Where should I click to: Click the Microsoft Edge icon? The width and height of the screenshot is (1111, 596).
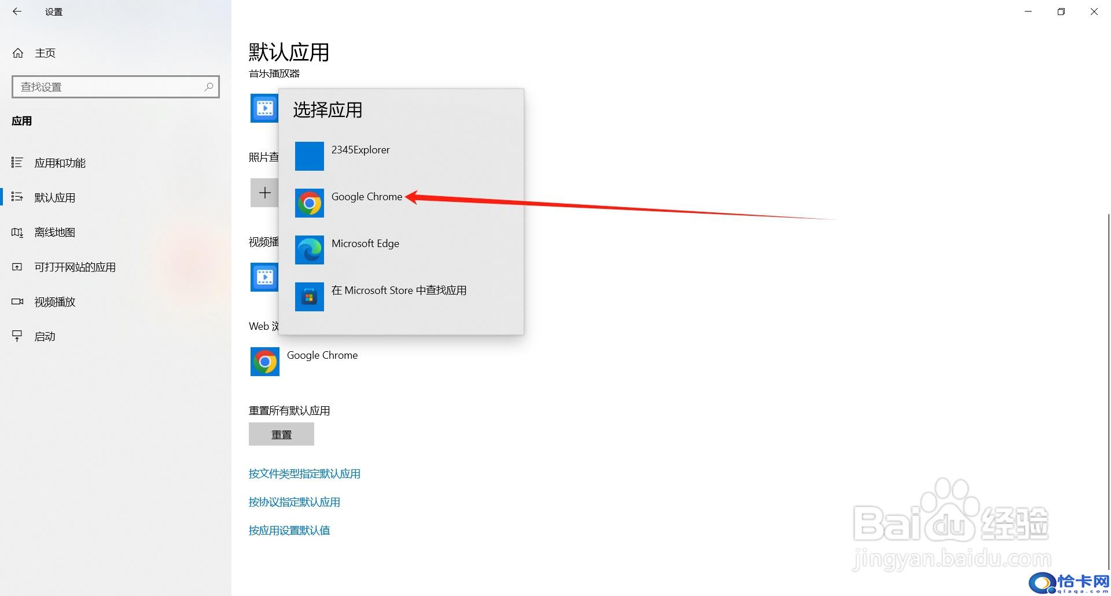[x=310, y=250]
